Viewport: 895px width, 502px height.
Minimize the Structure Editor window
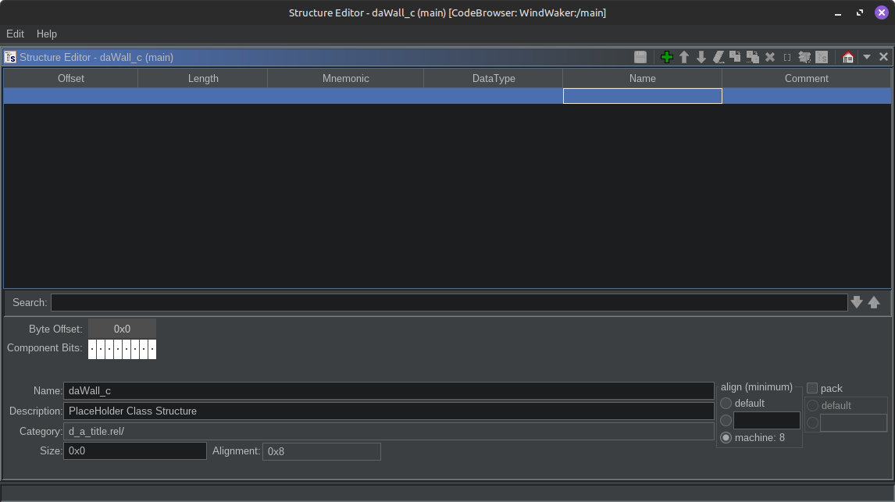pyautogui.click(x=838, y=12)
